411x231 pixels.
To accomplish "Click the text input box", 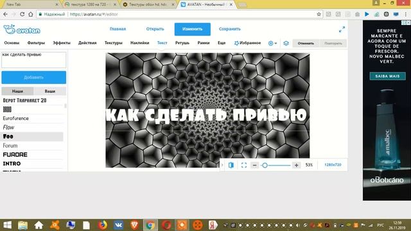I will 34,60.
